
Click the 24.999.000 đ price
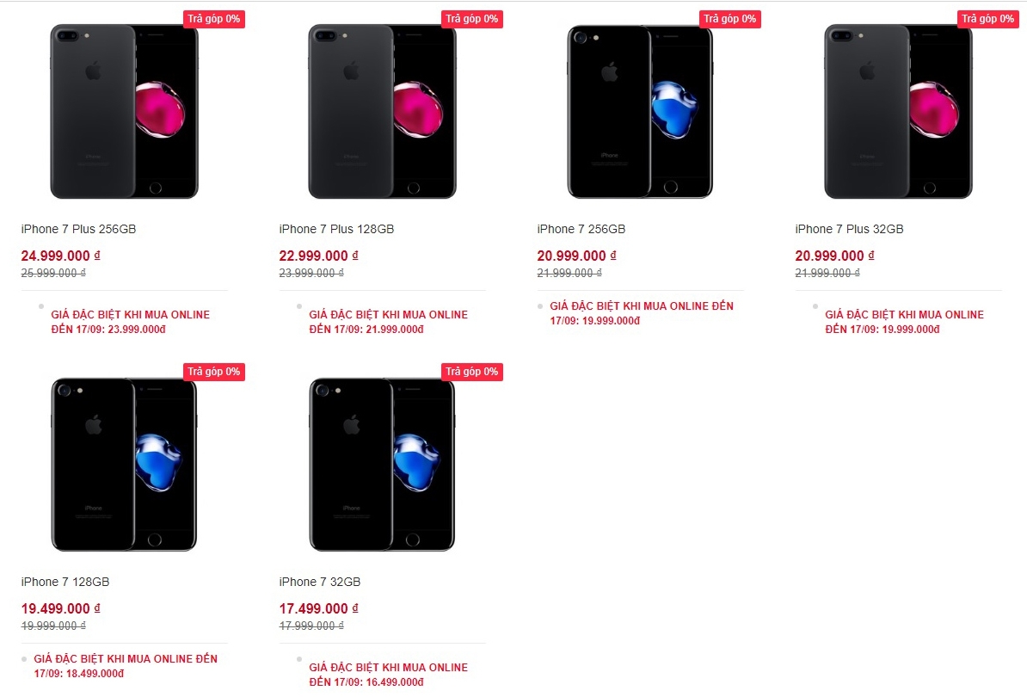coord(60,256)
